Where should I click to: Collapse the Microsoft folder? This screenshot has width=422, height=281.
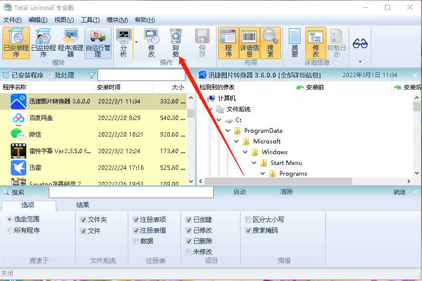236,141
